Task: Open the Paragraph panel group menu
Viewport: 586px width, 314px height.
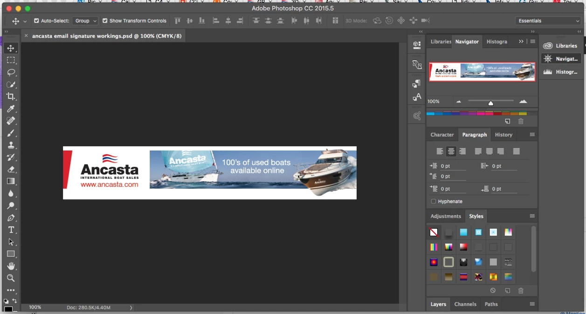Action: point(532,135)
